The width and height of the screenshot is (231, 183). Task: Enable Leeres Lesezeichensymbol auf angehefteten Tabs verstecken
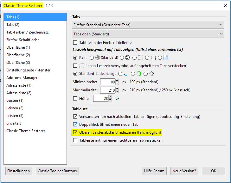pyautogui.click(x=75, y=65)
